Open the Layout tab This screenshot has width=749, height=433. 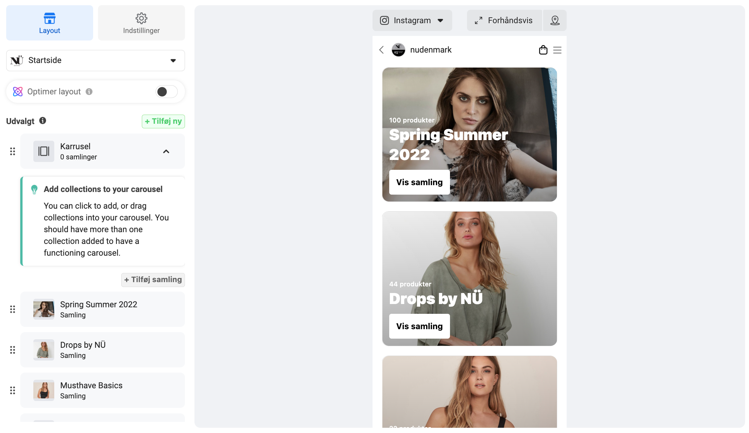tap(50, 23)
